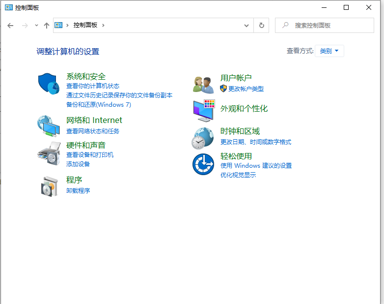Open the 卸载程序 link
Screen dimensions: 384x304
pyautogui.click(x=78, y=190)
